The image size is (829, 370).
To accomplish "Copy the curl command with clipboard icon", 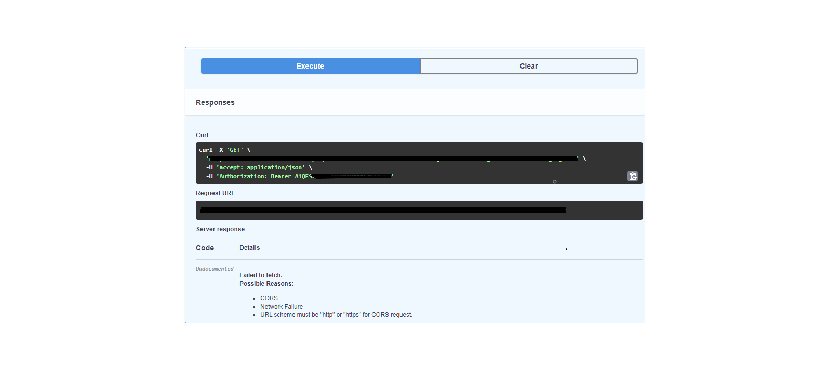I will [x=632, y=176].
